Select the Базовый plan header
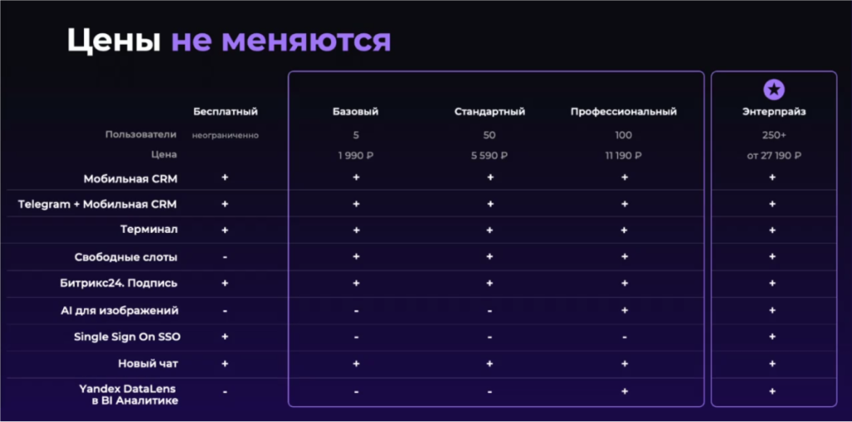Image resolution: width=852 pixels, height=422 pixels. 355,112
